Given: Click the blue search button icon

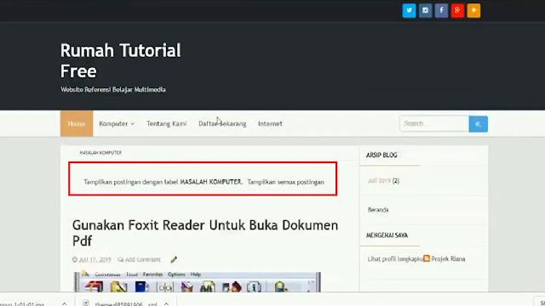Looking at the screenshot, I should [479, 124].
